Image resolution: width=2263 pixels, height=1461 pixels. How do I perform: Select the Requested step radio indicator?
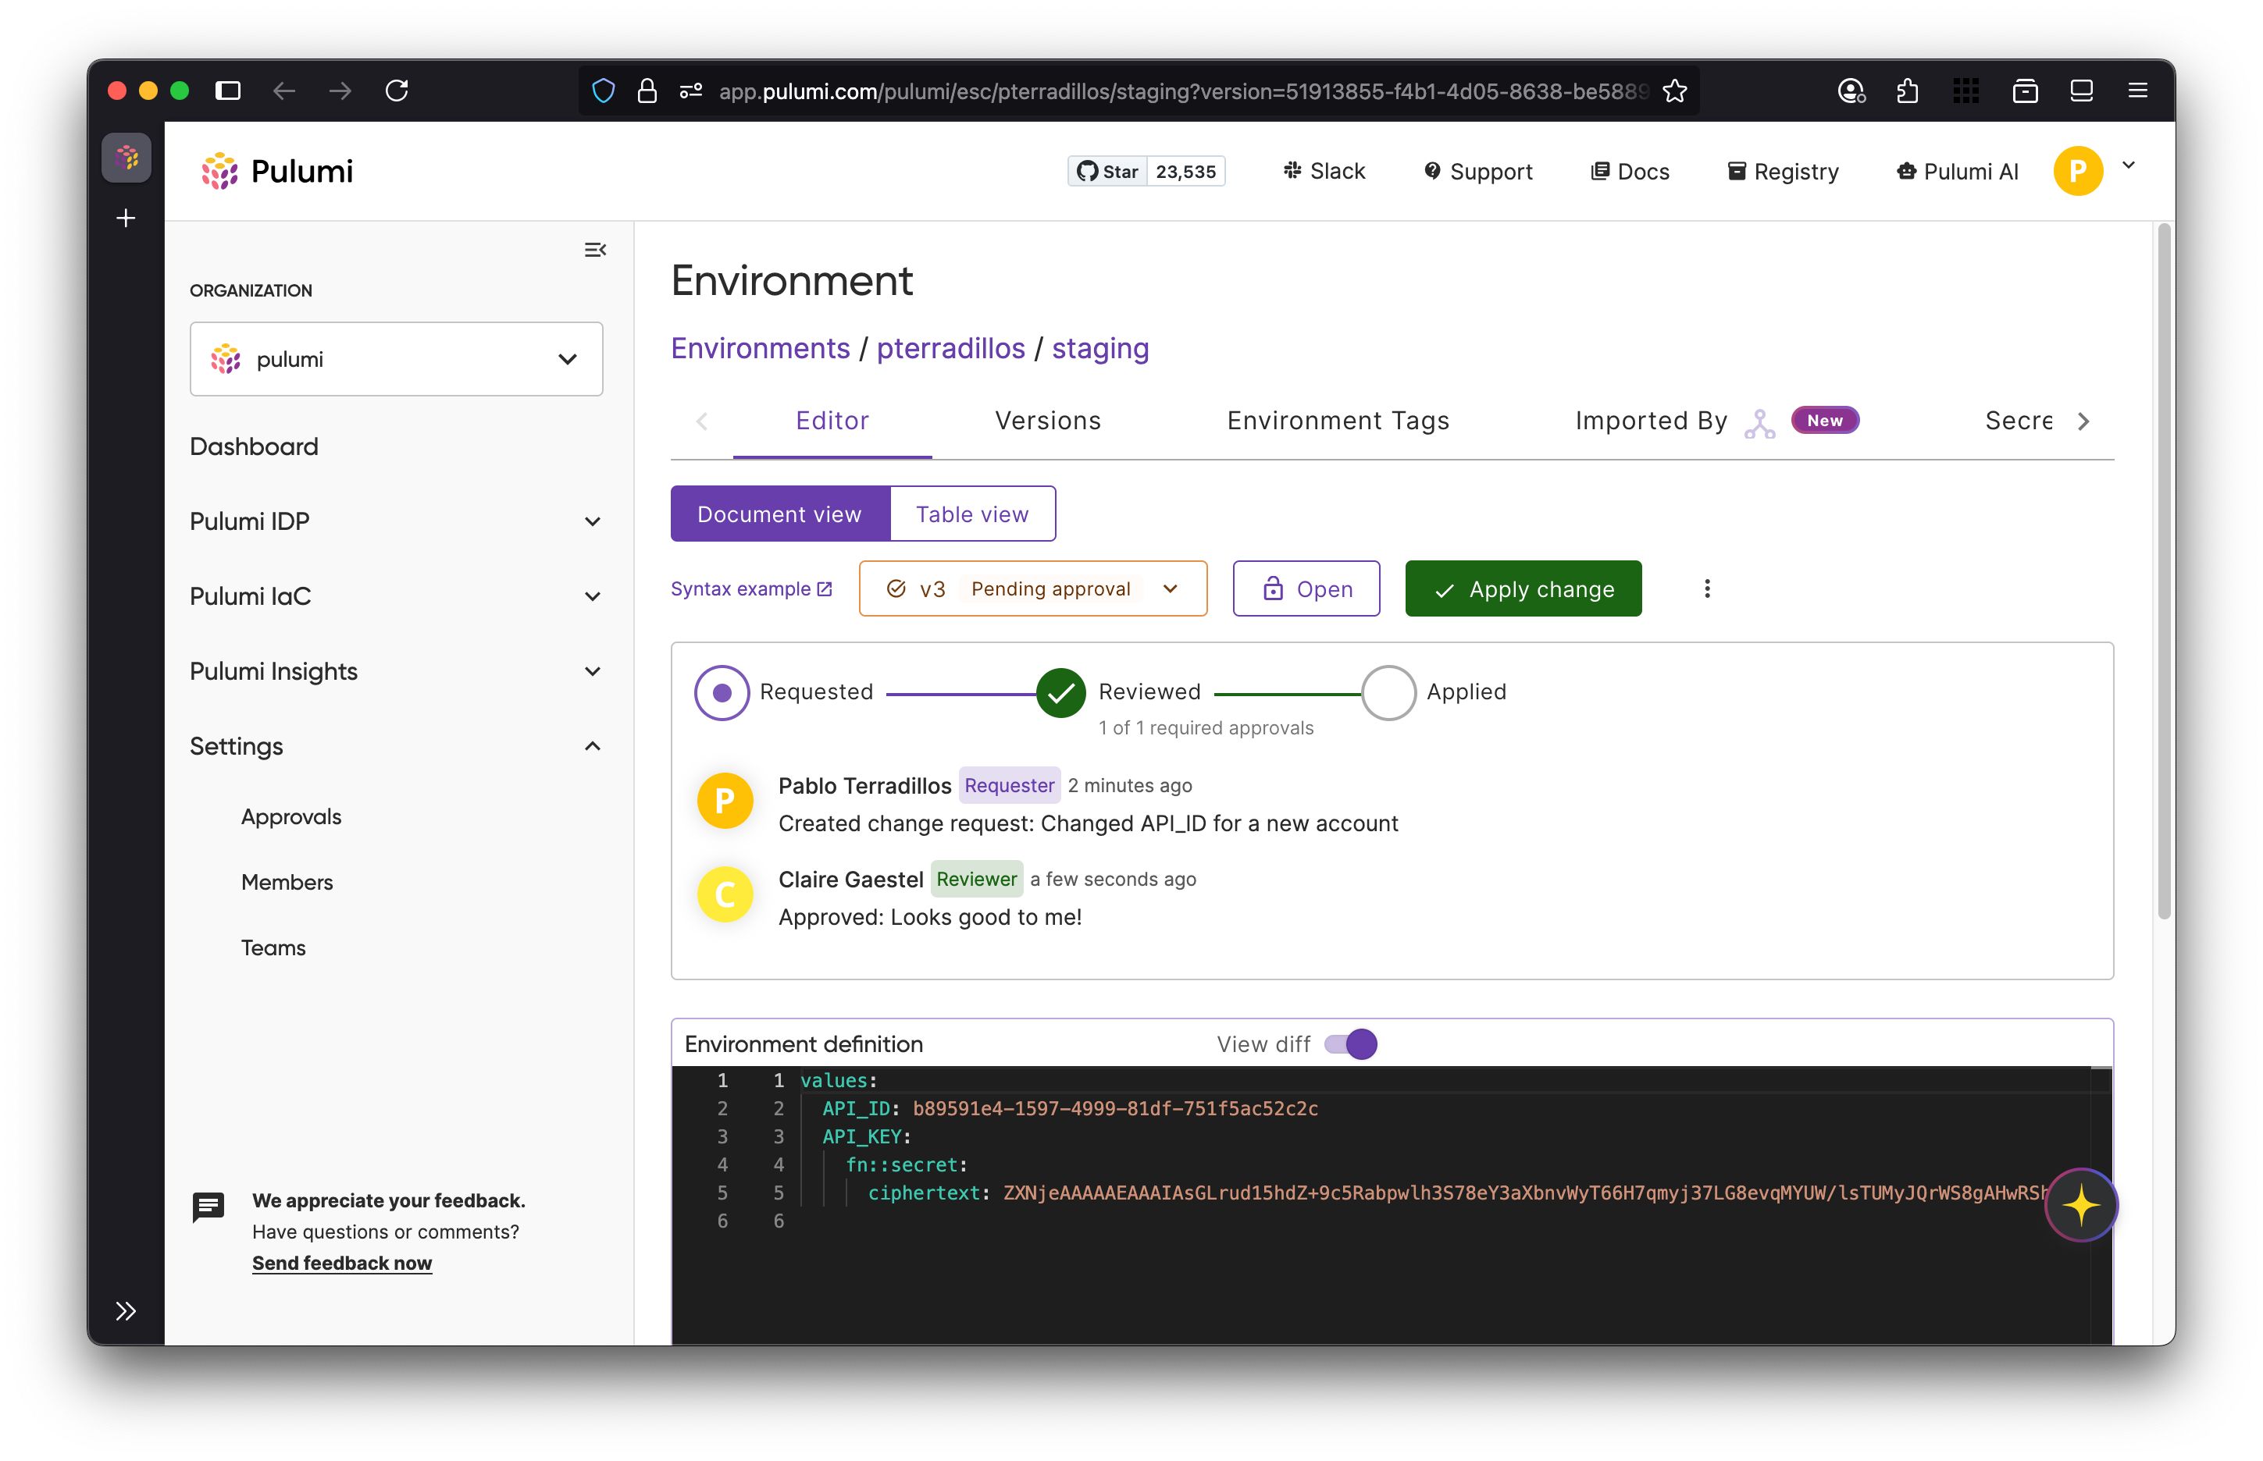pyautogui.click(x=722, y=691)
